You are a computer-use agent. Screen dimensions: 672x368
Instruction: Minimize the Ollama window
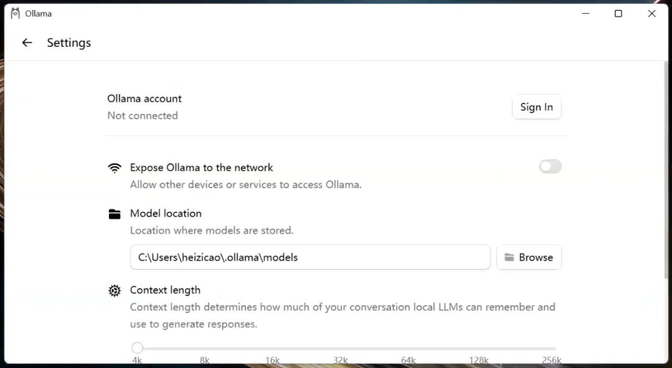pos(586,14)
